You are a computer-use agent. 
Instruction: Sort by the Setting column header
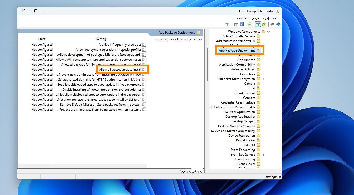pos(101,39)
